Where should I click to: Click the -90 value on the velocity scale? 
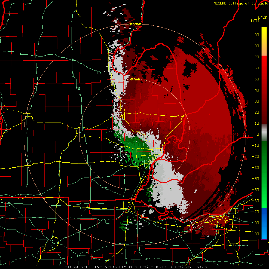tap(256, 234)
